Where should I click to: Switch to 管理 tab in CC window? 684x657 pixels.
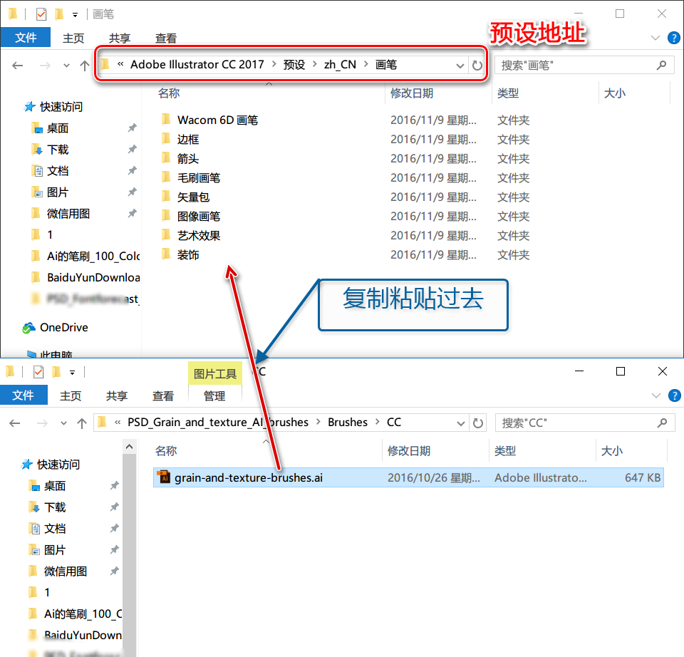(214, 395)
